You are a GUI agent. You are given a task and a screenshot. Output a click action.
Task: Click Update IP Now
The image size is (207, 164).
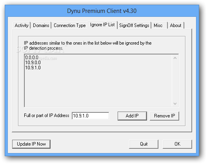click(x=31, y=144)
